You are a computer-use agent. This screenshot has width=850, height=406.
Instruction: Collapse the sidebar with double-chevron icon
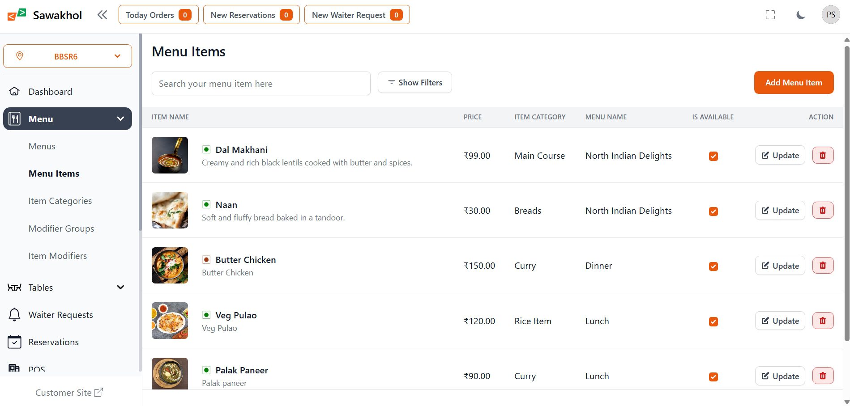pyautogui.click(x=102, y=15)
